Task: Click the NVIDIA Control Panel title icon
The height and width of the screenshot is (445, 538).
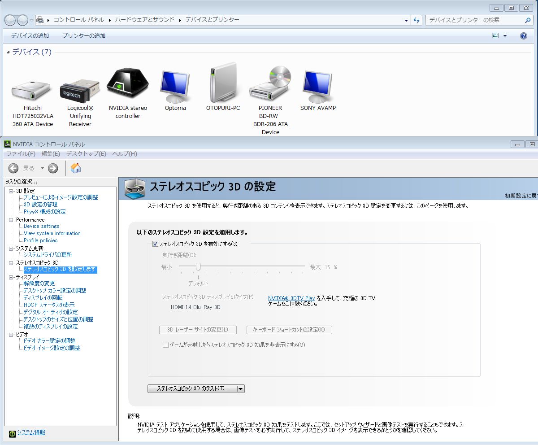Action: pyautogui.click(x=8, y=144)
